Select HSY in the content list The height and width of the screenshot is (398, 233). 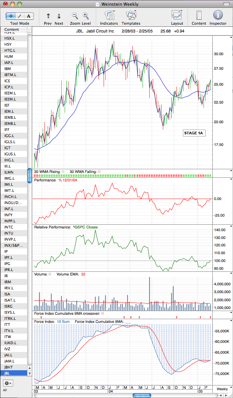tap(14, 44)
